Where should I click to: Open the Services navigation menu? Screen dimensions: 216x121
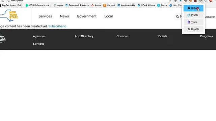click(45, 16)
